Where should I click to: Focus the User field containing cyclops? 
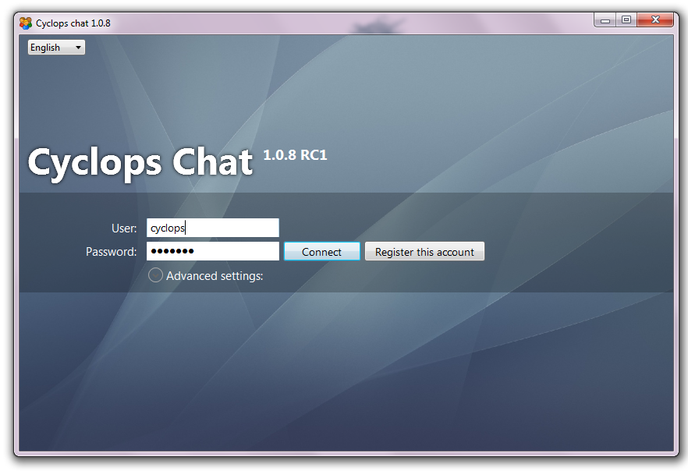click(212, 228)
